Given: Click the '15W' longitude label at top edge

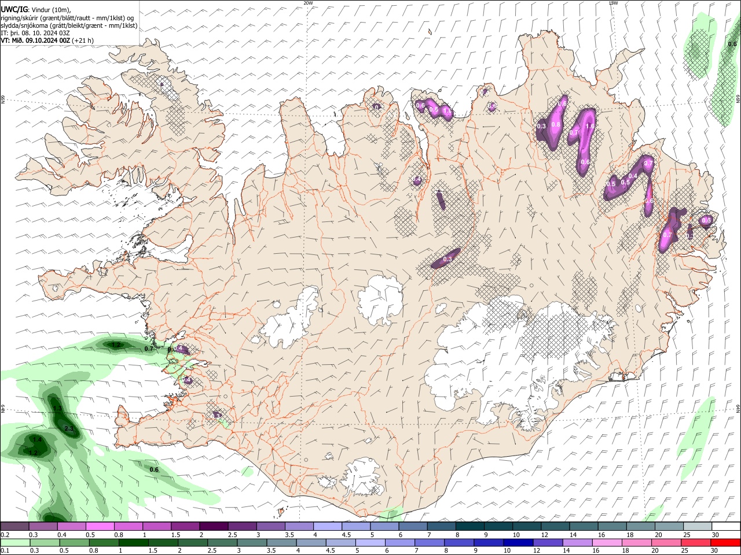Looking at the screenshot, I should (x=613, y=2).
